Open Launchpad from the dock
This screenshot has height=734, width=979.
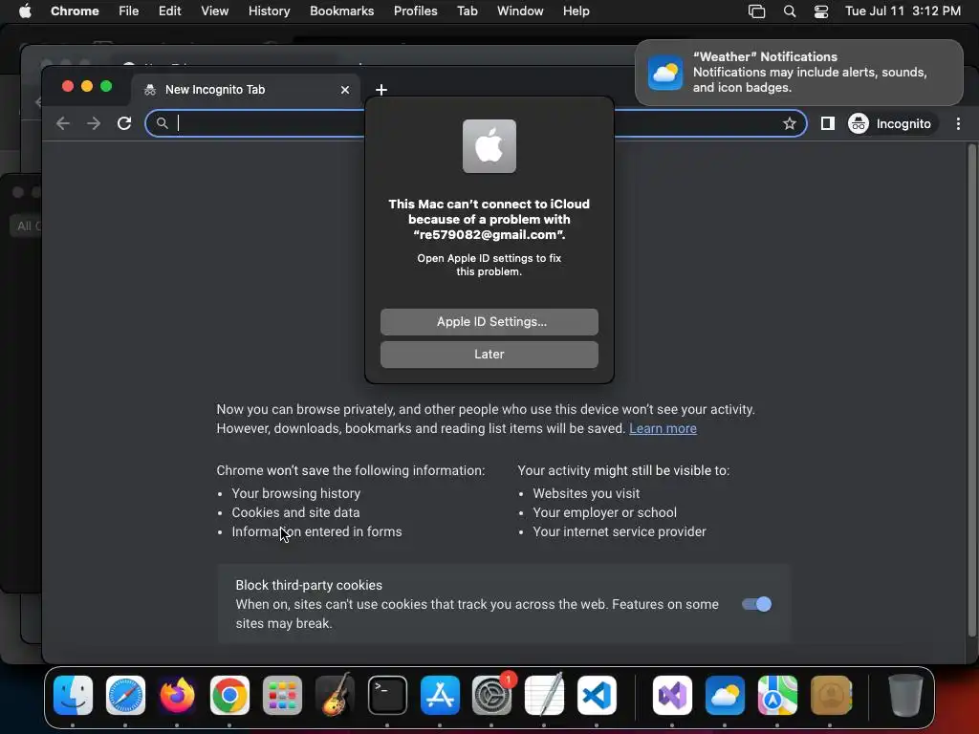pos(282,695)
